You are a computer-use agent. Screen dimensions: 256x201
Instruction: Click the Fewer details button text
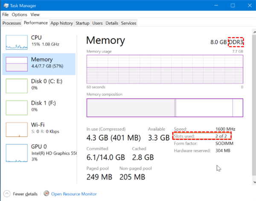(x=25, y=194)
